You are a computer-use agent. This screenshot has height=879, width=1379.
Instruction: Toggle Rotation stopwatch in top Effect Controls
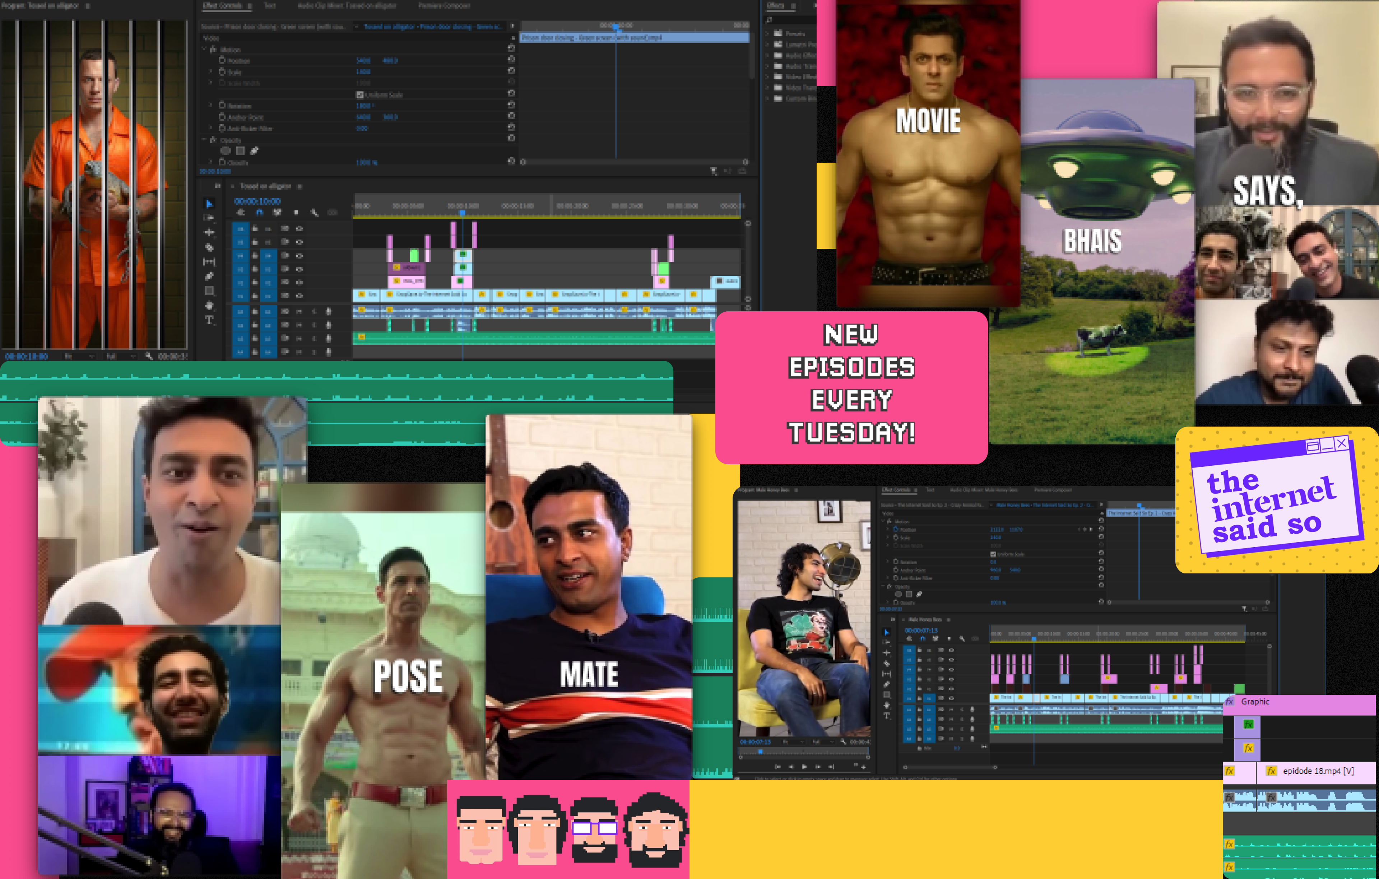(x=222, y=105)
